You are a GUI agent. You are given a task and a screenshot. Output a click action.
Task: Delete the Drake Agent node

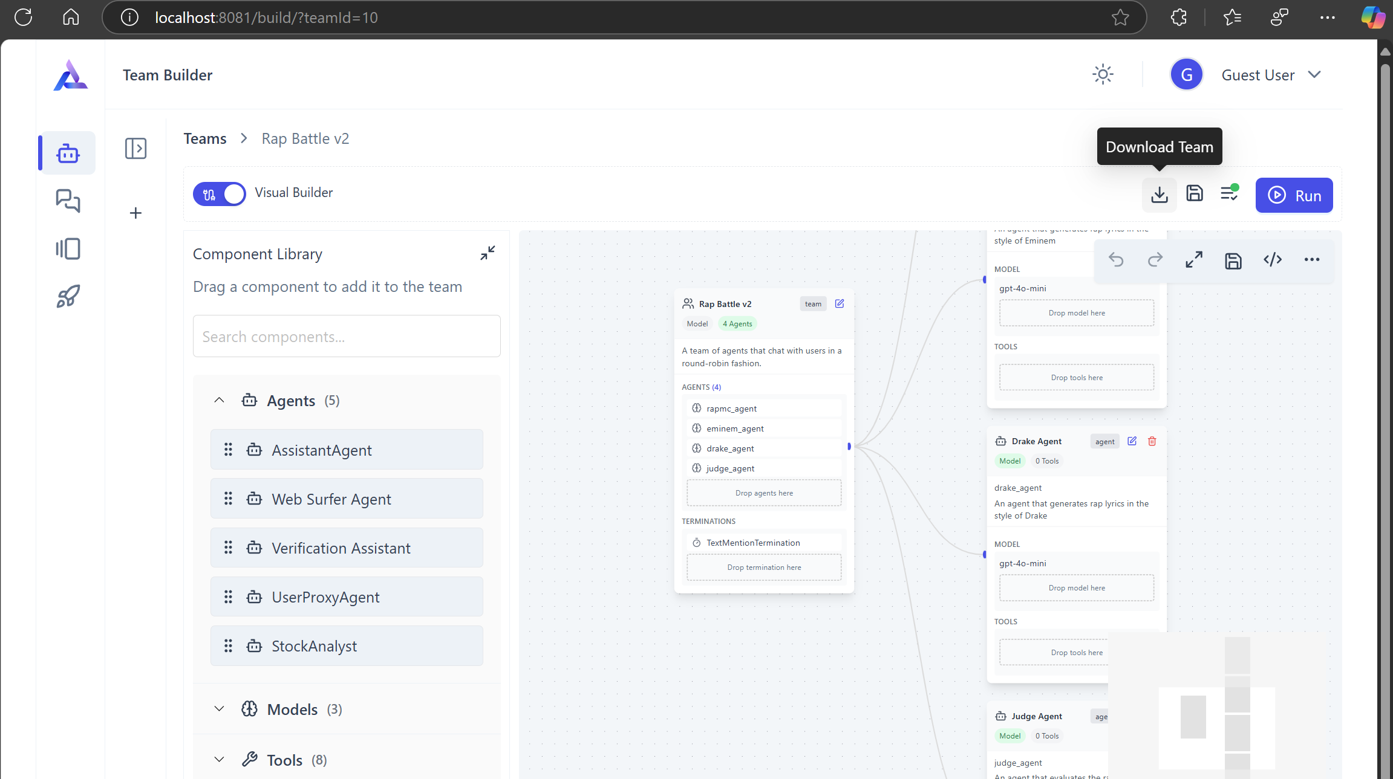[x=1152, y=441]
